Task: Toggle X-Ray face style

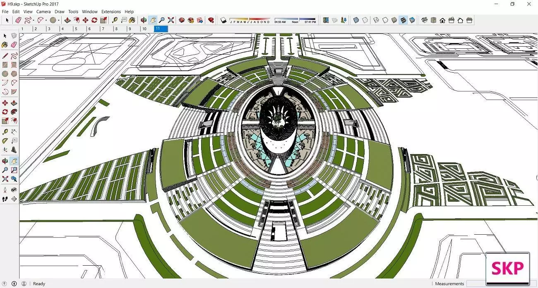Action: [356, 20]
